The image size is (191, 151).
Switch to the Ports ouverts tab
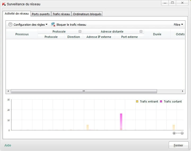(x=41, y=14)
